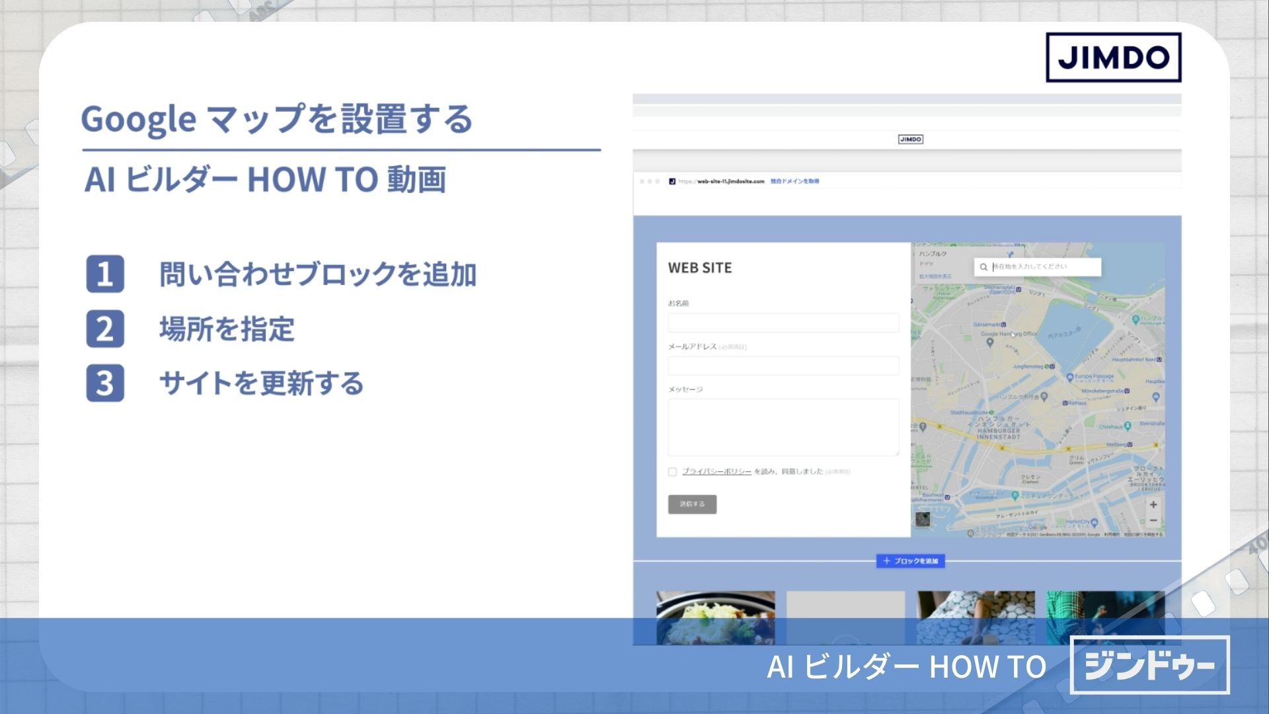The width and height of the screenshot is (1269, 714).
Task: Click the 送信する submit button
Action: tap(692, 504)
